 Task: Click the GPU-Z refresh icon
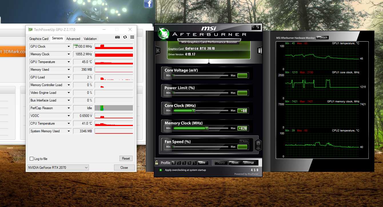click(125, 37)
